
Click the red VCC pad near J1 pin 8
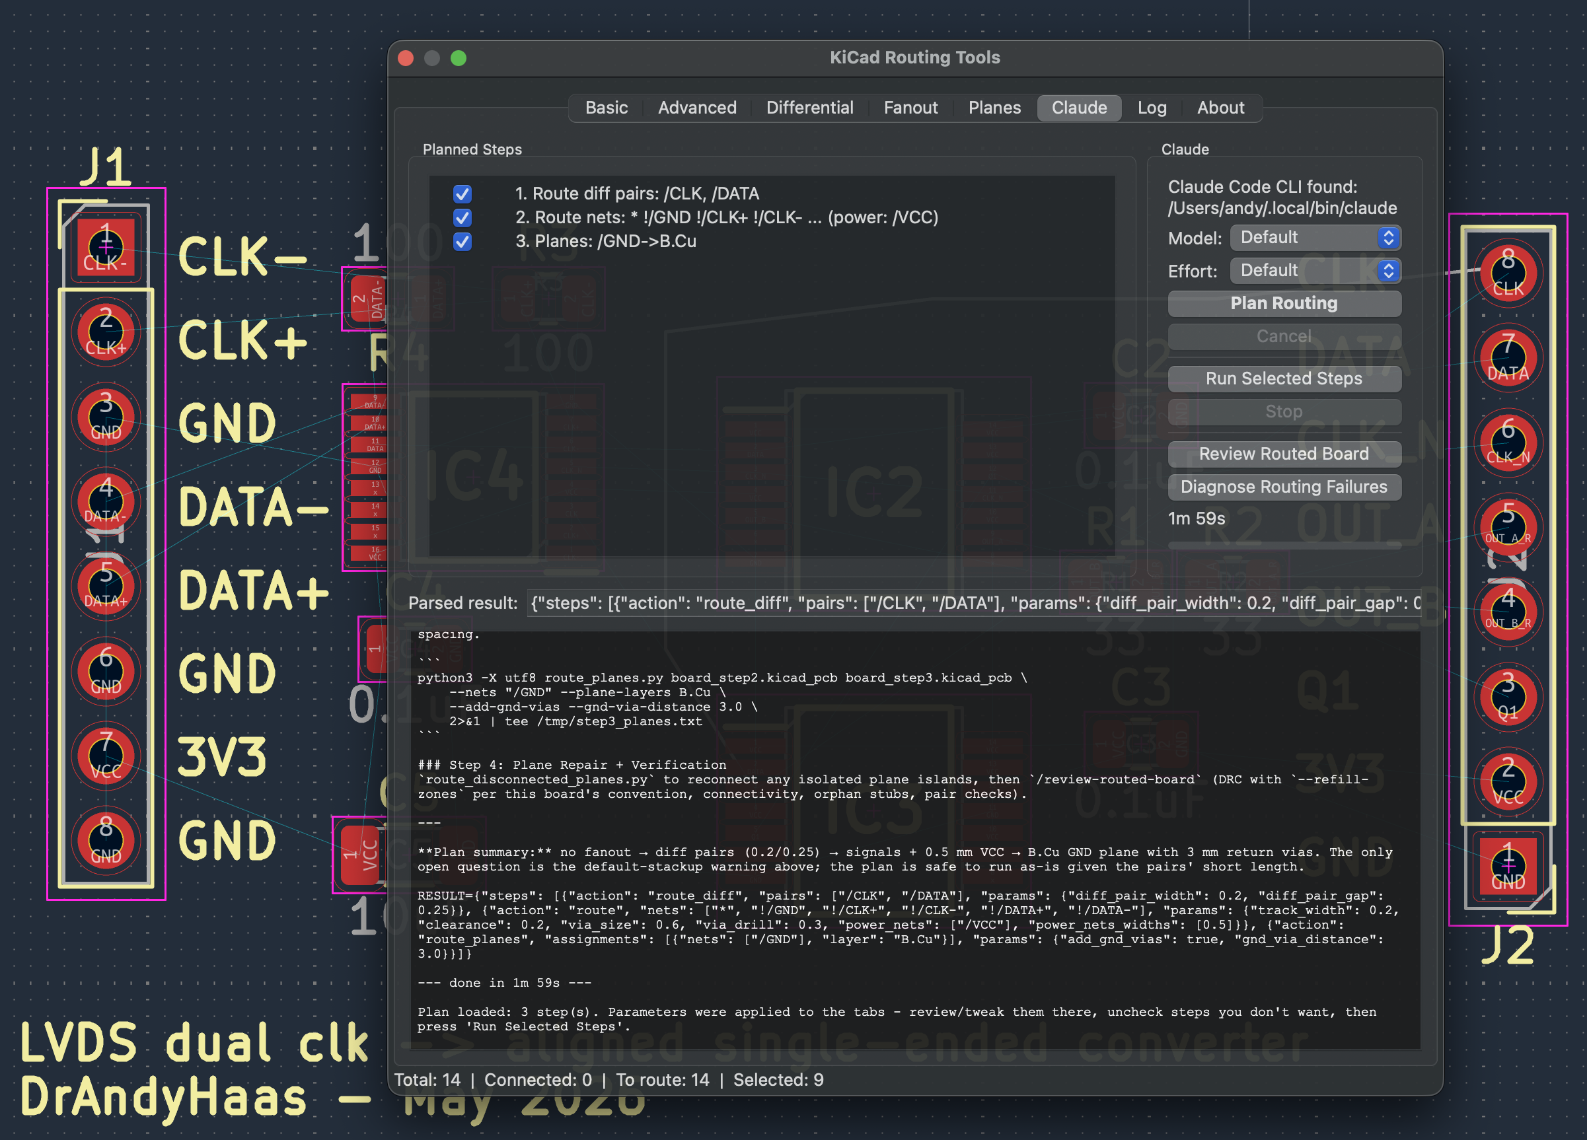pos(361,855)
